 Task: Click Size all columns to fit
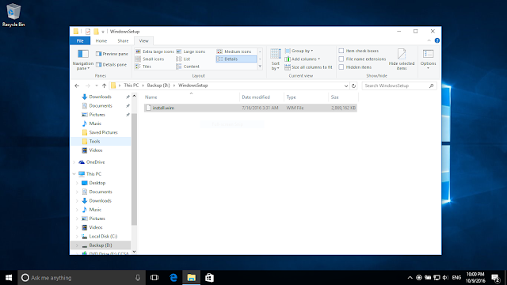pos(308,67)
